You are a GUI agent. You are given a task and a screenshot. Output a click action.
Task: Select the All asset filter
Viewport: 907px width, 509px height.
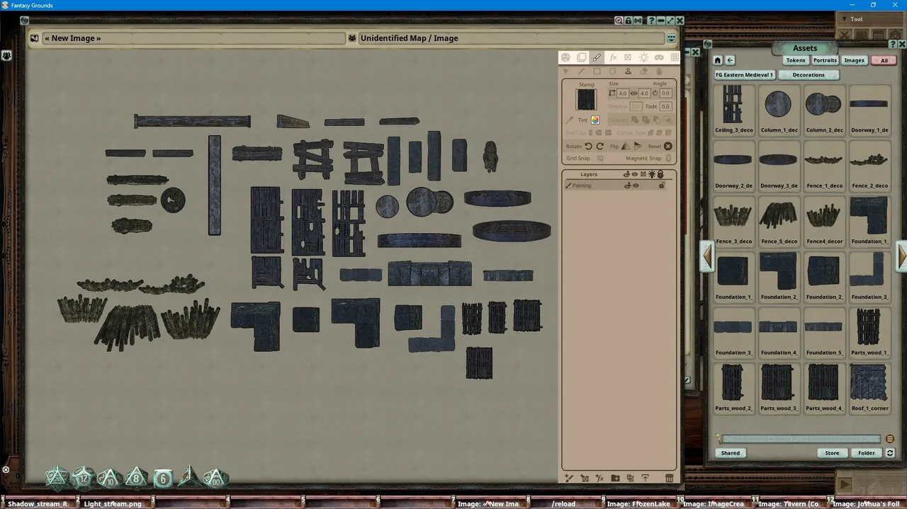point(884,60)
